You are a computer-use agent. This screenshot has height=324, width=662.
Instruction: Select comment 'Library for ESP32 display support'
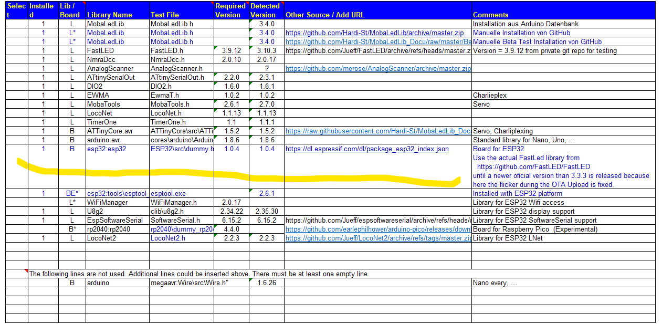564,212
